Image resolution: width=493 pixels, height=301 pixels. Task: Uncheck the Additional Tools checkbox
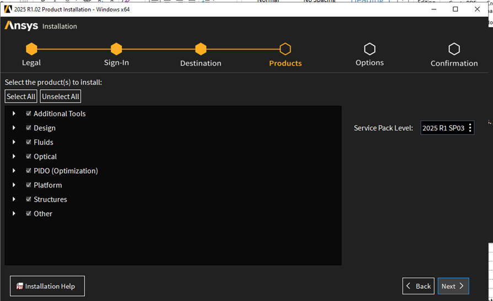(x=29, y=114)
